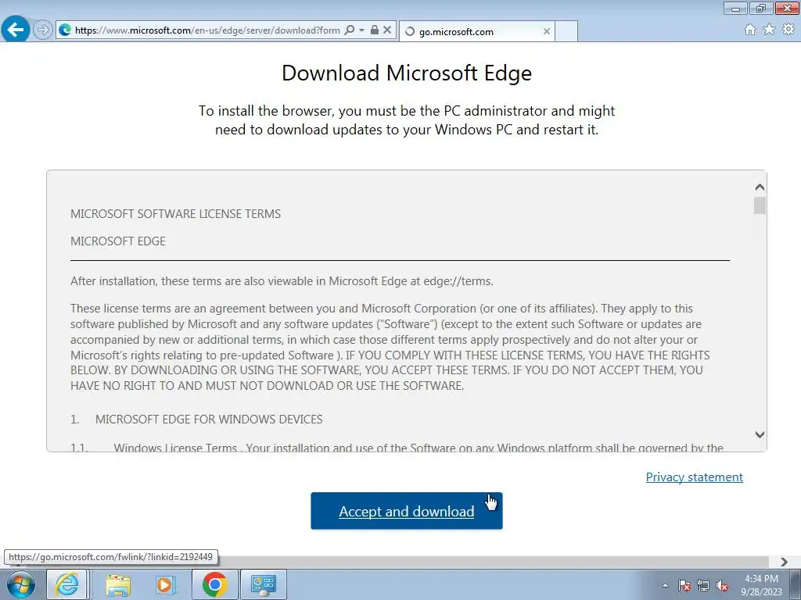Open the Tools gear menu

[788, 30]
